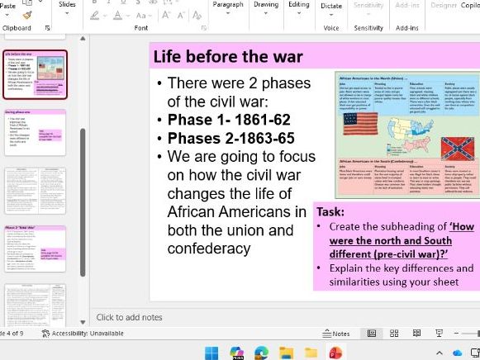This screenshot has width=480, height=360.
Task: Toggle the Notes pane button
Action: click(335, 334)
